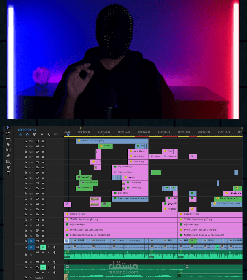Image resolution: width=247 pixels, height=280 pixels.
Task: Select the Rectangle tool
Action: tap(8, 162)
